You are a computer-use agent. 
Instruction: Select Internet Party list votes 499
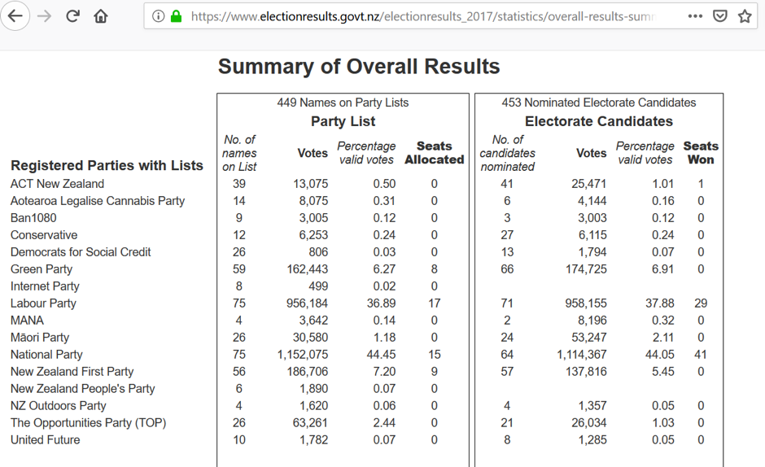pos(318,286)
